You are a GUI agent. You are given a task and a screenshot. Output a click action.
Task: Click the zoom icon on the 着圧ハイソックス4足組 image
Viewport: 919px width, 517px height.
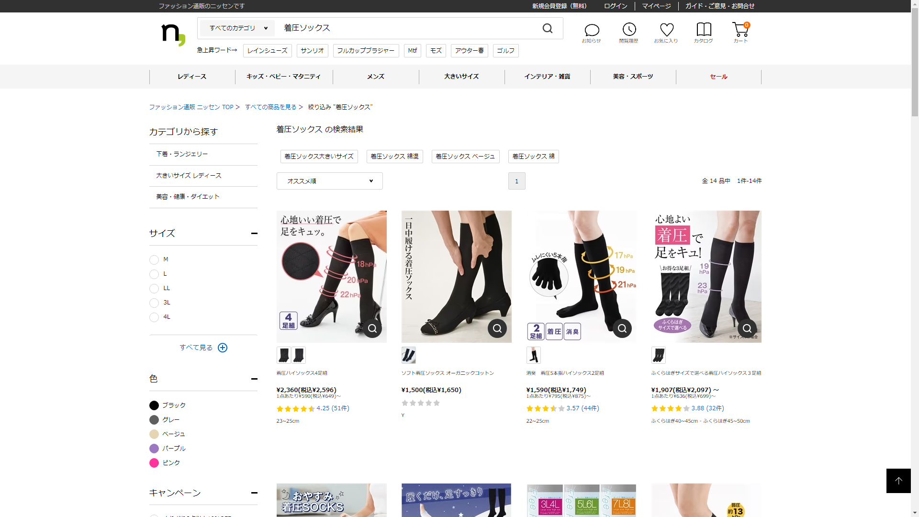point(372,328)
